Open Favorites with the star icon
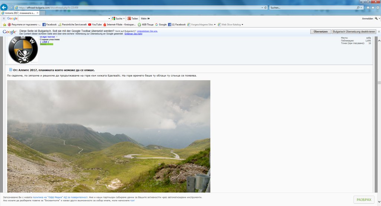Viewport: 381px width, 206px height. click(x=373, y=8)
